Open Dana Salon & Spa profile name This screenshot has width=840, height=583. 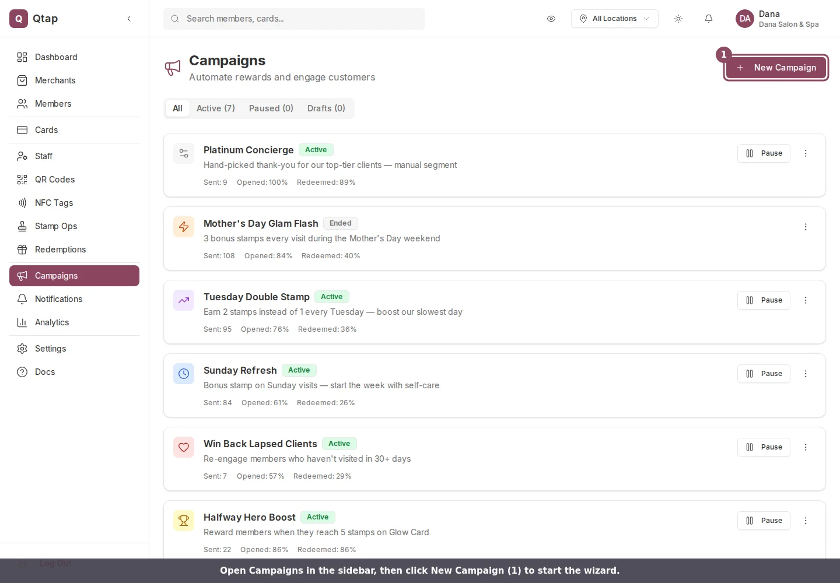(789, 24)
